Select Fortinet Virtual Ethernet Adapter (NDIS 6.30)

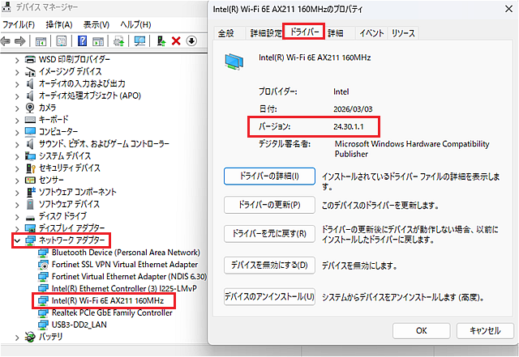(122, 277)
